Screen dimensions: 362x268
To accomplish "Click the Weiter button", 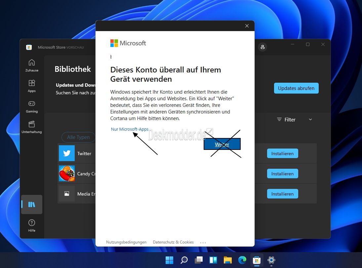I will 222,144.
